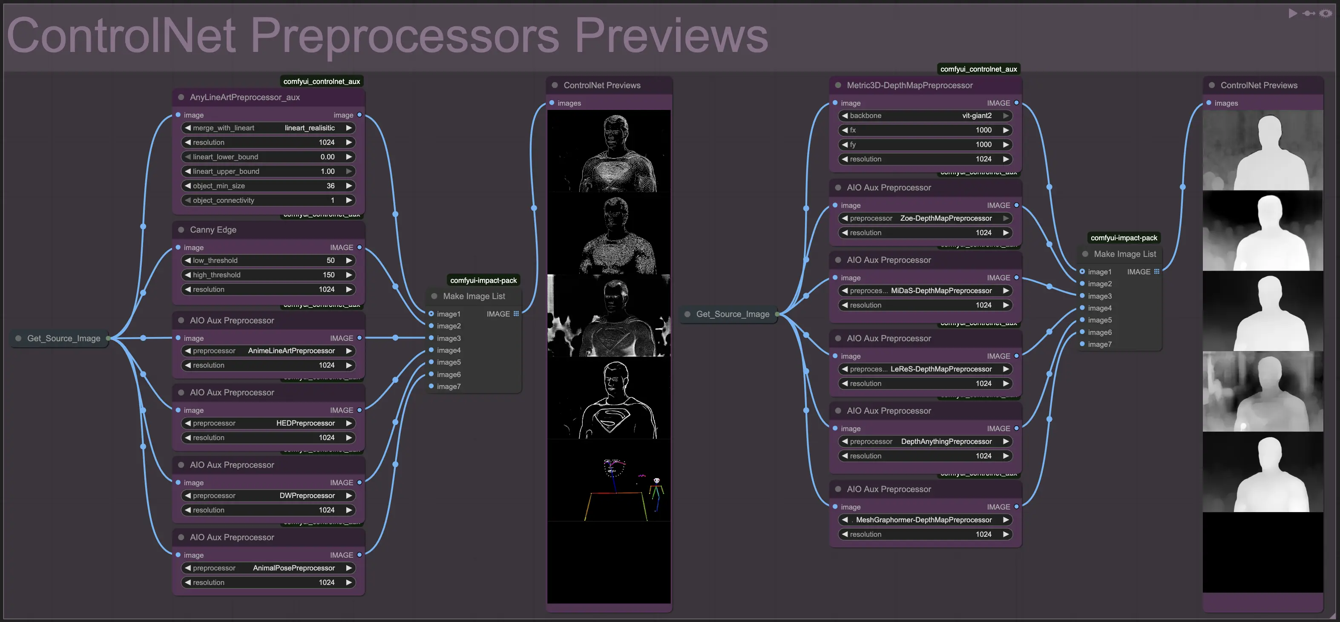This screenshot has height=622, width=1340.
Task: Collapse the Canny Edge node via its dot
Action: (x=181, y=230)
